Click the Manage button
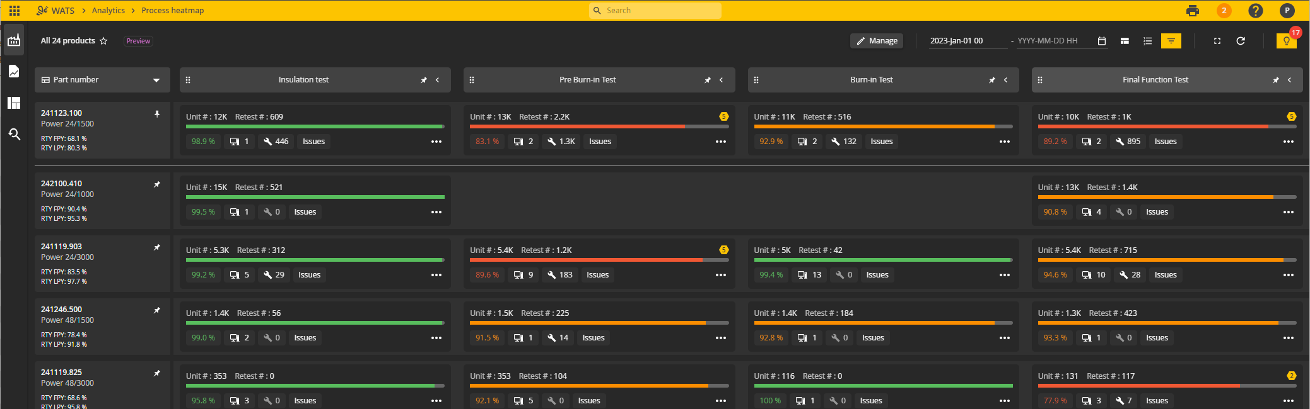 876,41
